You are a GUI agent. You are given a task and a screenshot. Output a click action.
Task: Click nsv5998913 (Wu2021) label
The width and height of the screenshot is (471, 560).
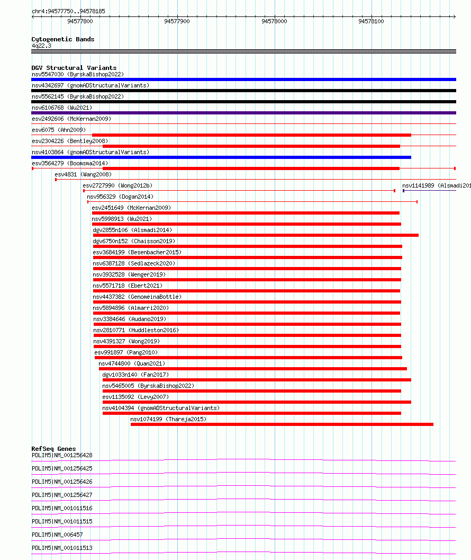point(122,219)
